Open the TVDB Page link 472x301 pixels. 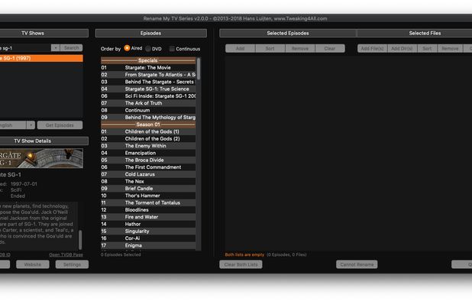click(x=66, y=254)
